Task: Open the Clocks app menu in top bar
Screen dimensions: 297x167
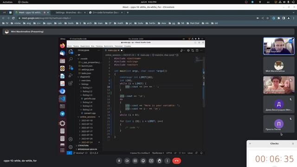Action: coord(23,2)
